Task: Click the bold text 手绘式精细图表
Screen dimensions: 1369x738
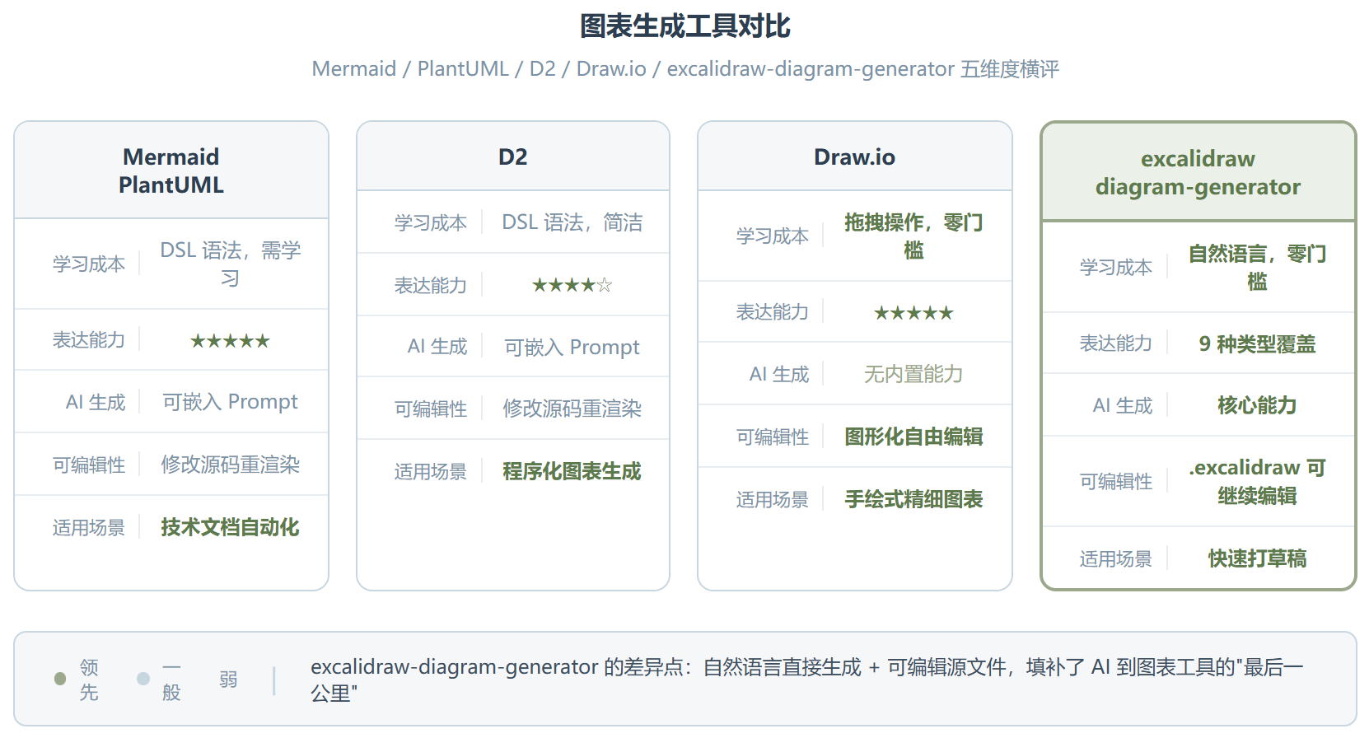Action: point(914,499)
